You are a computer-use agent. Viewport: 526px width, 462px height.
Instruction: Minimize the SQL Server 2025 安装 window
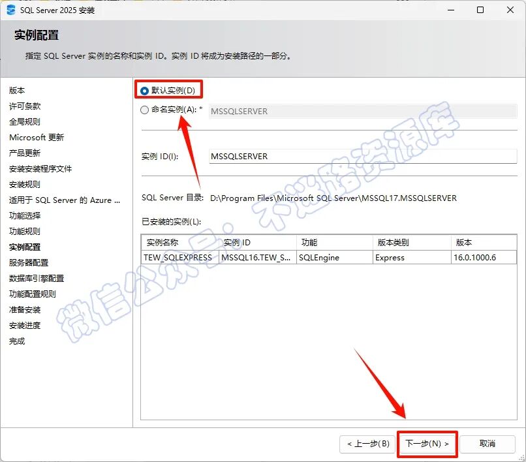point(451,10)
